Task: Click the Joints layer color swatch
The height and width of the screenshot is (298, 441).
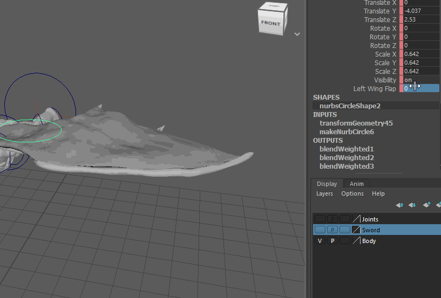Action: pos(356,219)
